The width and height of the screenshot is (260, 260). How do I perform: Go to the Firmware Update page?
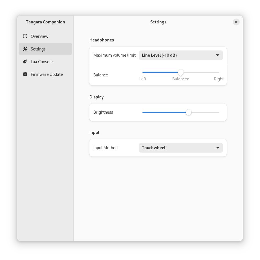[45, 74]
